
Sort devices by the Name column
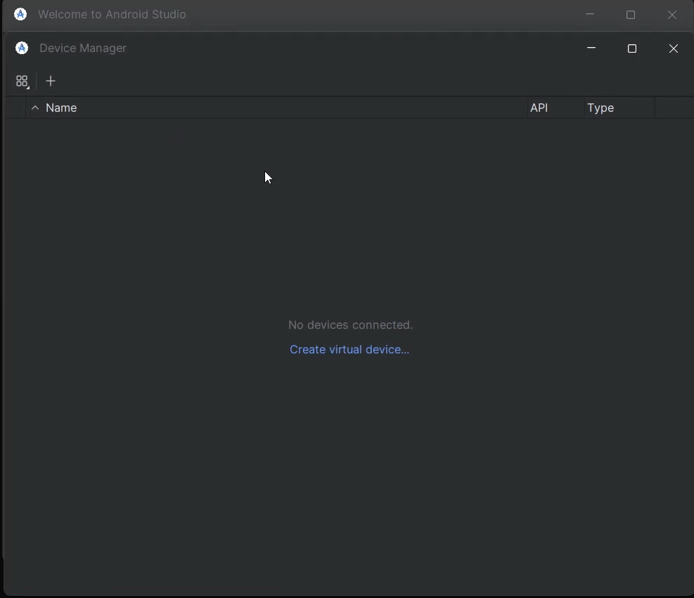pos(61,108)
